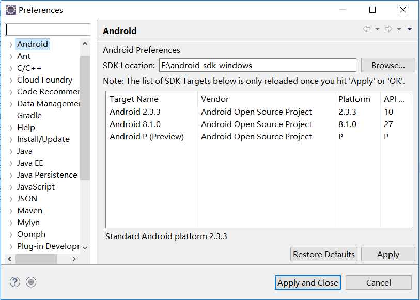Select Oomph in the preferences tree
Screen dimensions: 420x300
click(x=31, y=234)
